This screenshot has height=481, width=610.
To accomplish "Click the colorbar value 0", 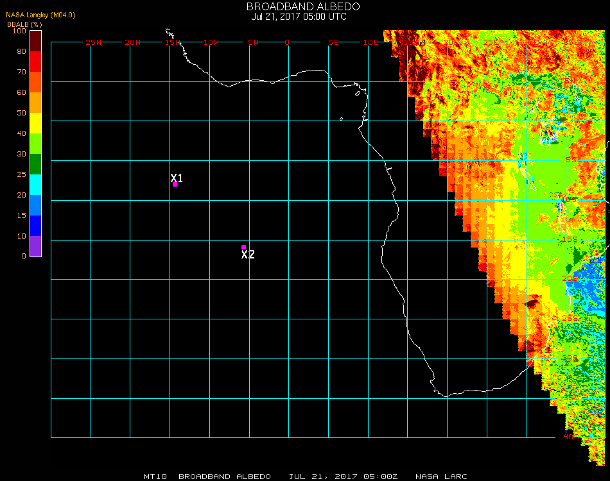I will point(24,256).
